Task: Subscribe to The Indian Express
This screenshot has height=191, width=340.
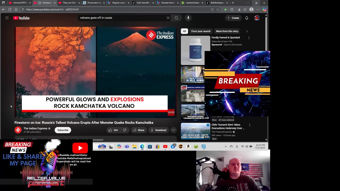Action: (x=63, y=130)
